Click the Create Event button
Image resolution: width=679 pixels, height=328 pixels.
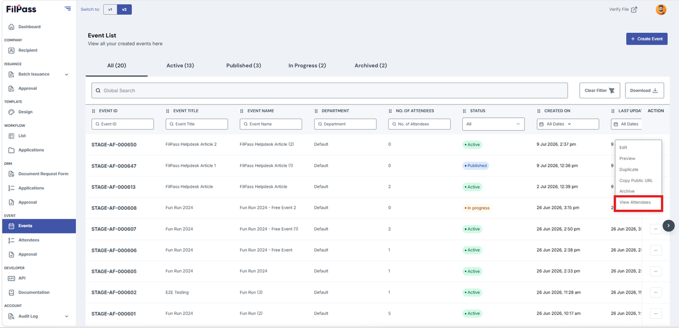tap(647, 38)
